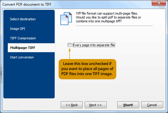The height and width of the screenshot is (113, 168).
Task: Click the 'Tiff file format can support' description text
Action: click(108, 17)
